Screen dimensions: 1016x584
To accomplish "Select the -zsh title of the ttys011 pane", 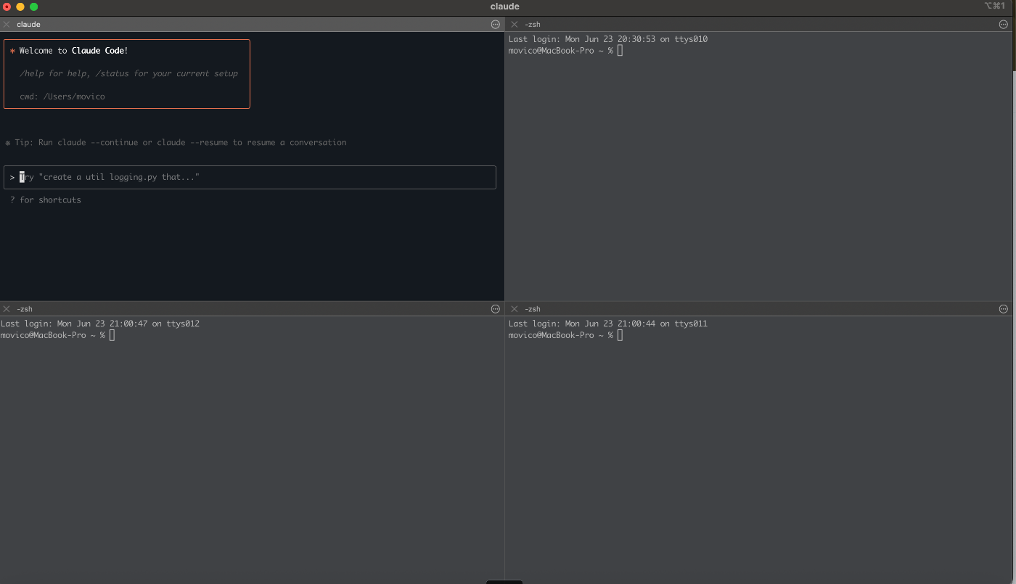I will 533,309.
